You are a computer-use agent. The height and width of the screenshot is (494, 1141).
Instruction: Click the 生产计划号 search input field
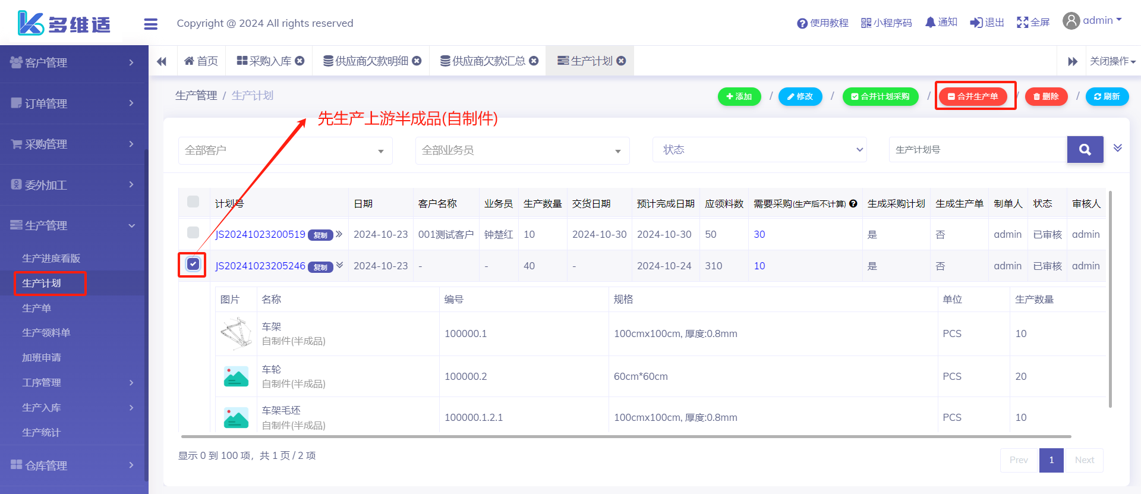click(978, 150)
